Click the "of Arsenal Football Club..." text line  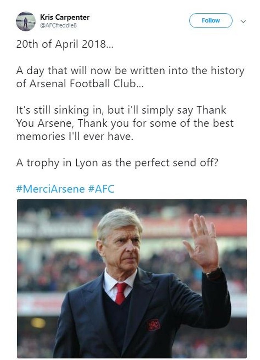79,84
